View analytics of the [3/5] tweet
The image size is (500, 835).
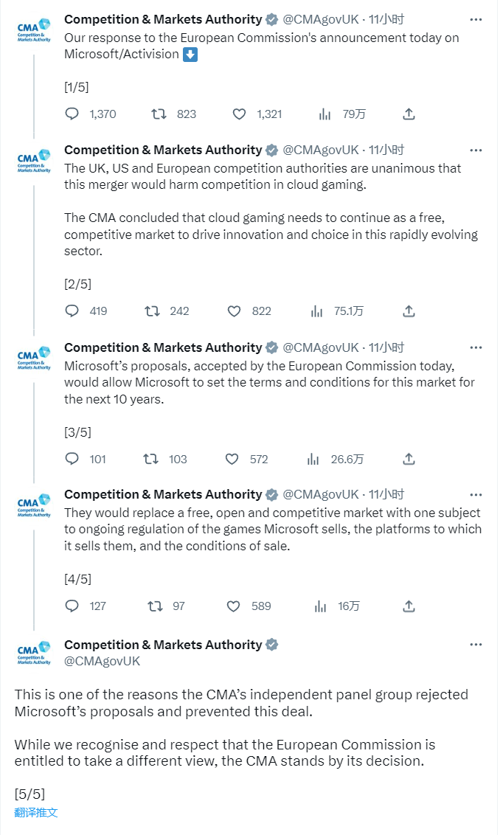click(x=313, y=459)
